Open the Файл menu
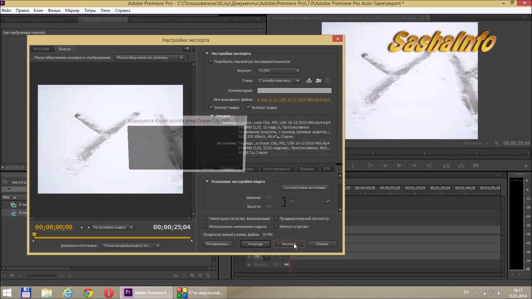 tap(6, 10)
